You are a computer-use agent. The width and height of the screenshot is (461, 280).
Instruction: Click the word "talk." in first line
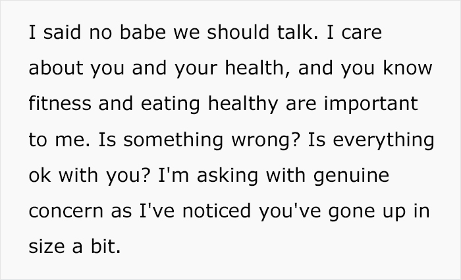tap(298, 32)
